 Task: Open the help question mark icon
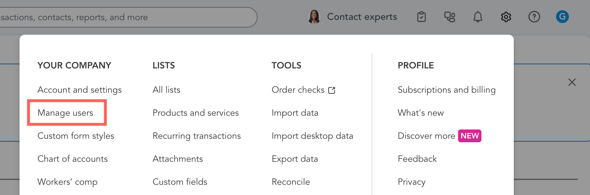pos(534,17)
